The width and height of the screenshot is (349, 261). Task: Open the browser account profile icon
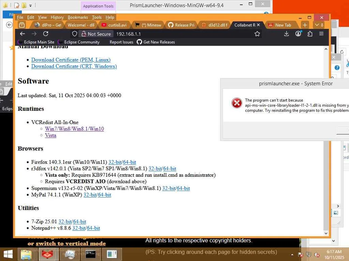pos(298,34)
